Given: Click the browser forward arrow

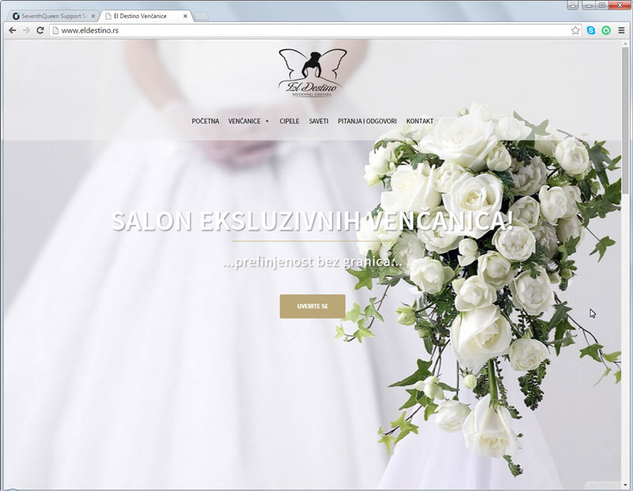Looking at the screenshot, I should [26, 30].
